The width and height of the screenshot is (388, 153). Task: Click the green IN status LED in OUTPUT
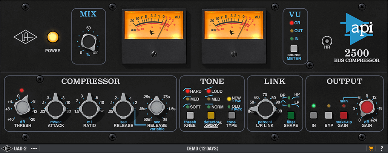coord(314,106)
